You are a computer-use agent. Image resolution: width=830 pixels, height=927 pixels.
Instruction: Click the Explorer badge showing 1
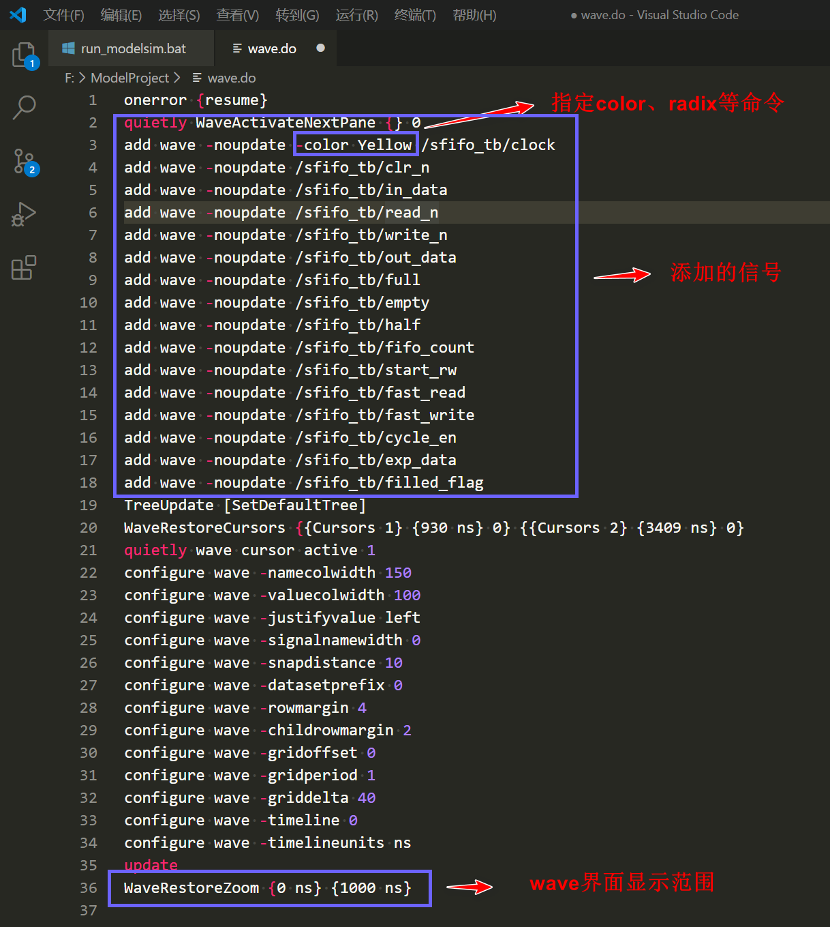click(32, 63)
